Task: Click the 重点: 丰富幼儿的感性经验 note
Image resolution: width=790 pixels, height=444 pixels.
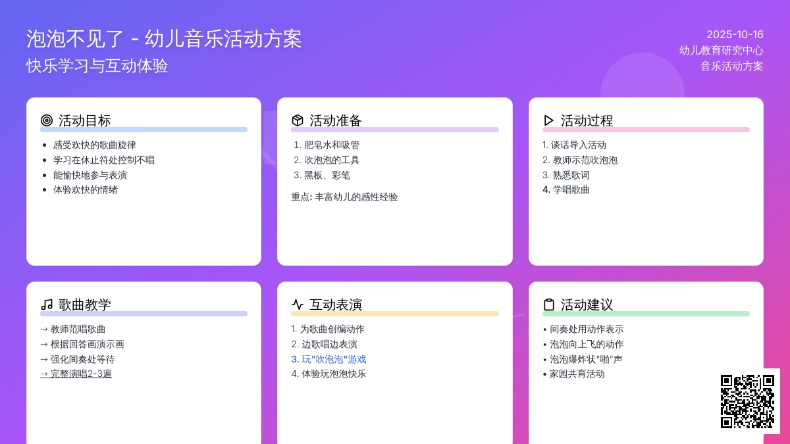Action: (344, 197)
